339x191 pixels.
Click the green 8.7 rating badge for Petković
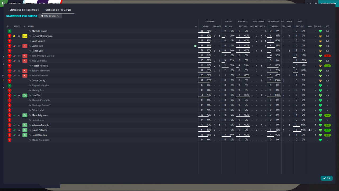click(x=327, y=130)
